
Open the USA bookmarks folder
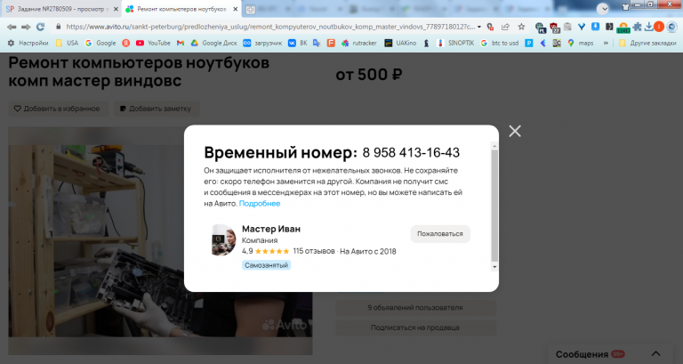(x=67, y=43)
